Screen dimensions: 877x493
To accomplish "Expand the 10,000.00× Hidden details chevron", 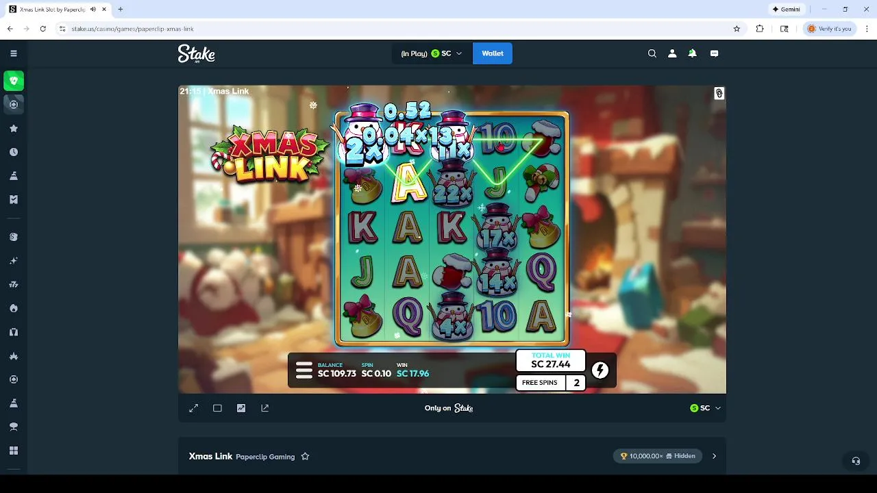I will 714,456.
